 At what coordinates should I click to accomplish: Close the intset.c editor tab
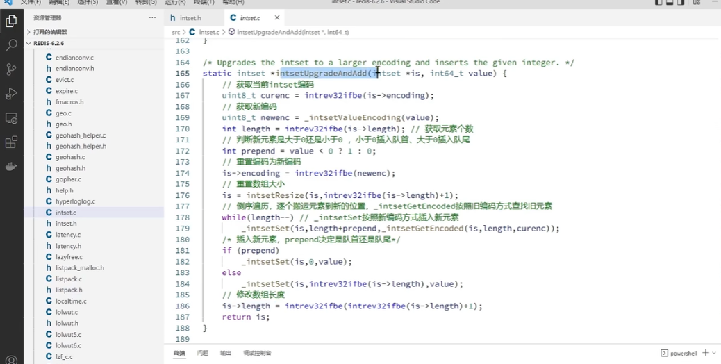click(x=277, y=17)
